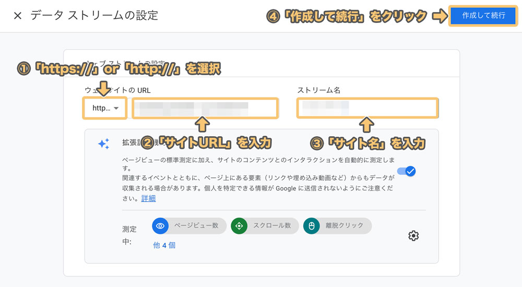Image resolution: width=522 pixels, height=287 pixels.
Task: Expand the 他 4 個 measurement list
Action: tap(164, 245)
